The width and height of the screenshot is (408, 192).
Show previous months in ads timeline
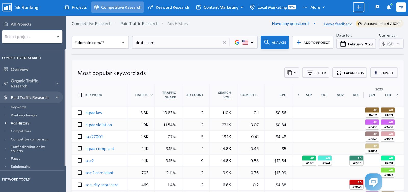tap(299, 95)
